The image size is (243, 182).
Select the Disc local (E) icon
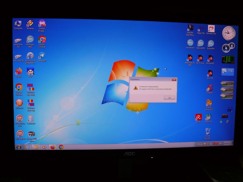click(18, 58)
